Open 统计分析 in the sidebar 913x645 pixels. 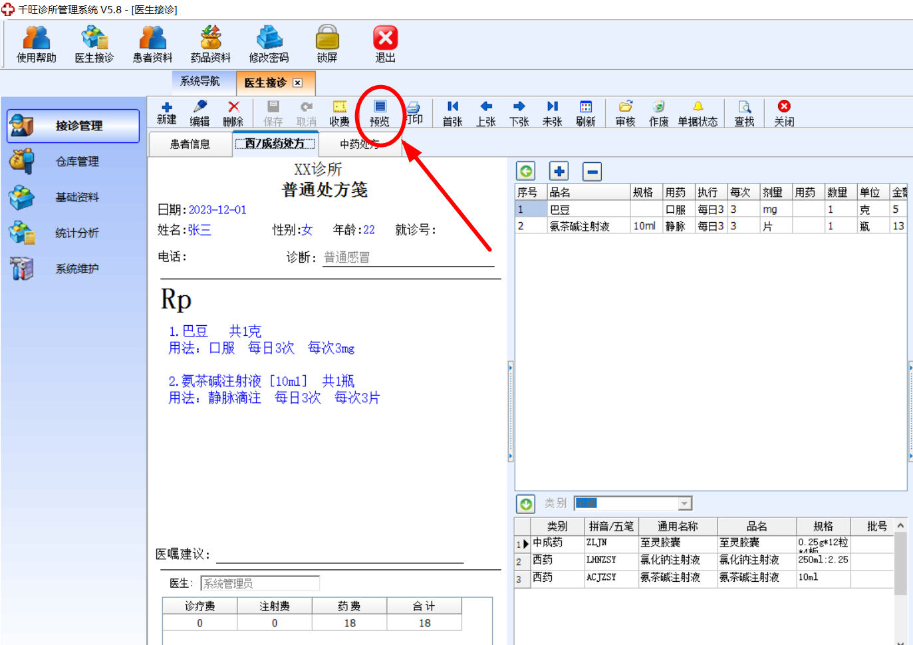73,233
